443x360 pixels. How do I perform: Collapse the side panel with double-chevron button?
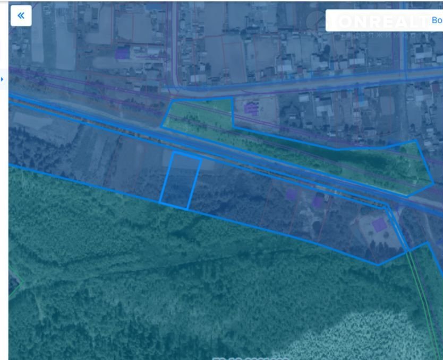[x=21, y=16]
